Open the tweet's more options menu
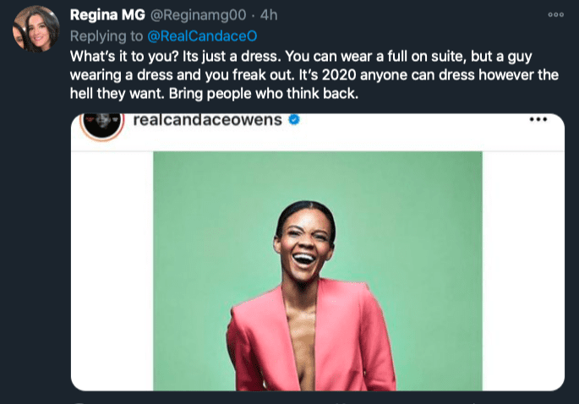Viewport: 579px width, 404px height. coord(555,14)
